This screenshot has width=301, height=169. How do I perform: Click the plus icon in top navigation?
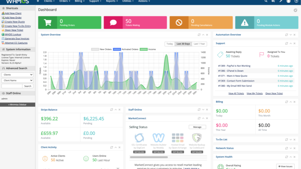click(38, 1)
